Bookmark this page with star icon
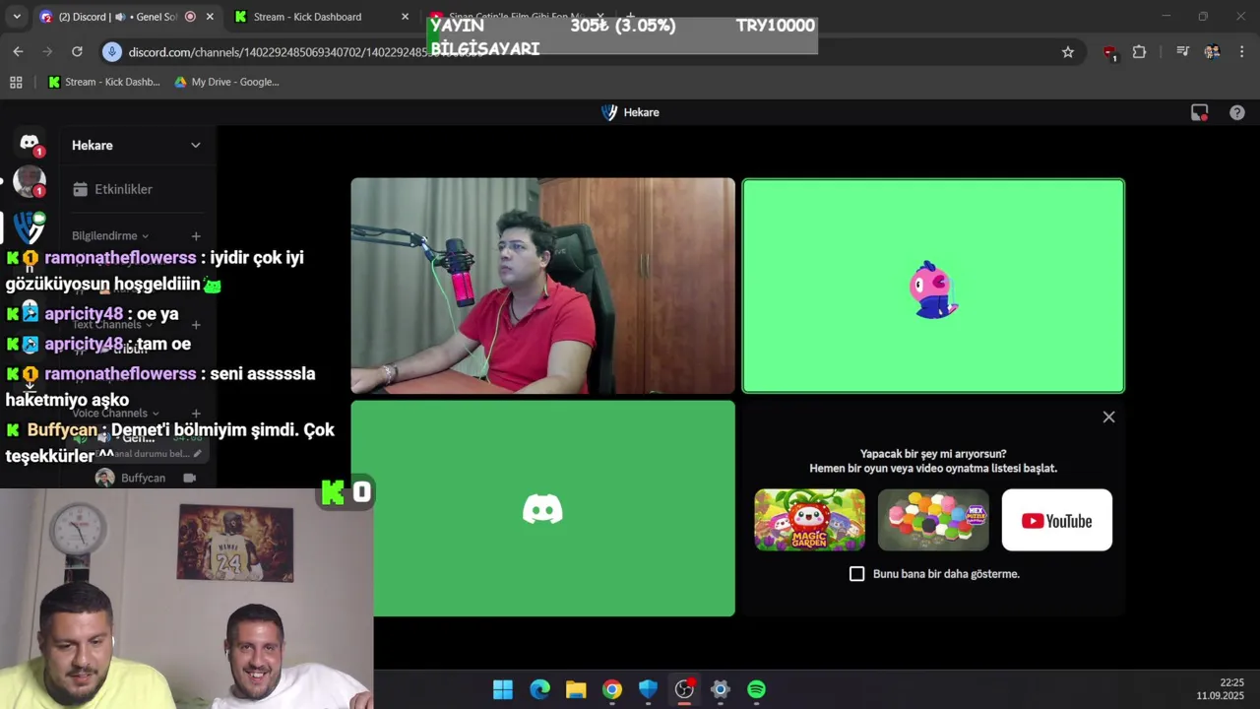This screenshot has width=1260, height=709. tap(1067, 52)
